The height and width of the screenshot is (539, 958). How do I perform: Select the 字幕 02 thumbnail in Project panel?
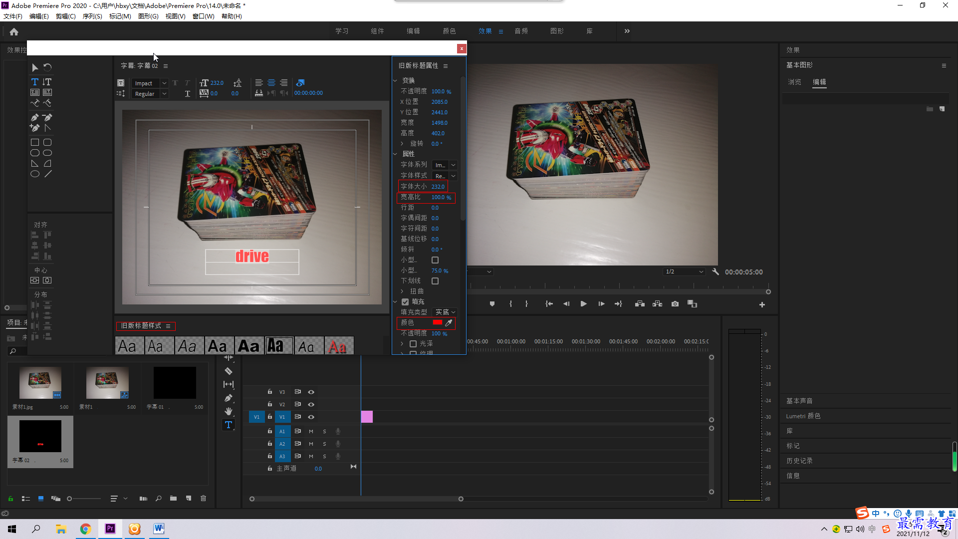[x=40, y=436]
